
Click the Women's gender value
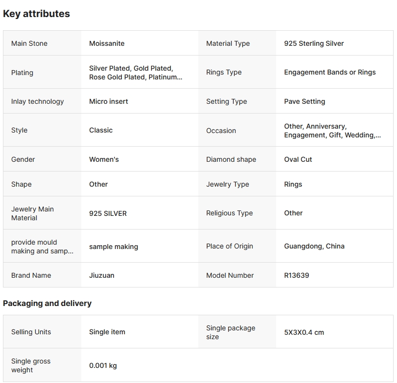click(104, 159)
